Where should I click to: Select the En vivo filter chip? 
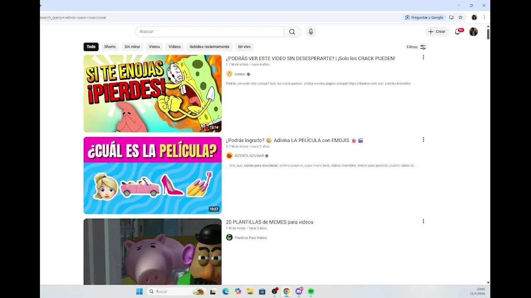[x=244, y=47]
